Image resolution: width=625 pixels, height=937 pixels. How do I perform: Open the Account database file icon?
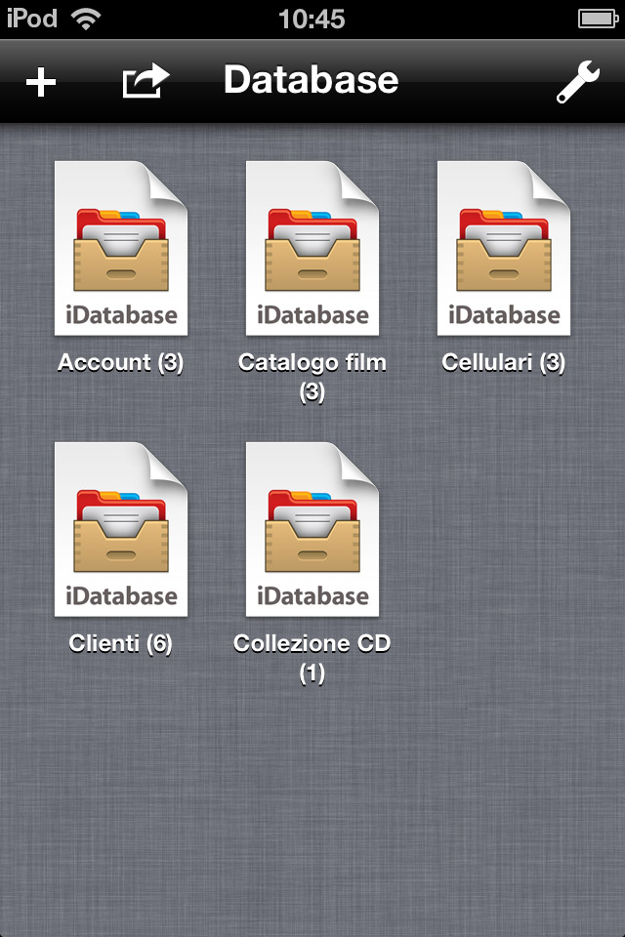click(x=121, y=248)
